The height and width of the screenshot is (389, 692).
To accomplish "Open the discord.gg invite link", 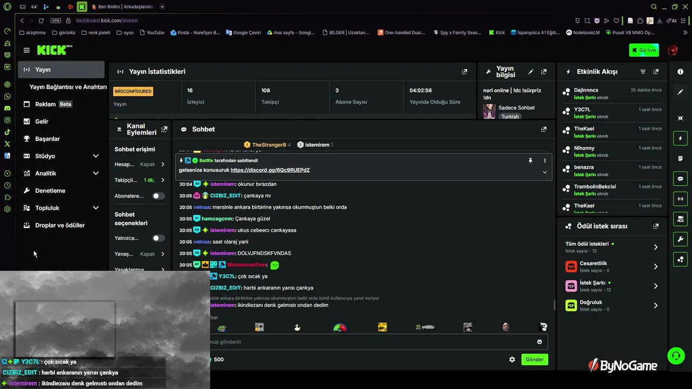I will point(270,170).
